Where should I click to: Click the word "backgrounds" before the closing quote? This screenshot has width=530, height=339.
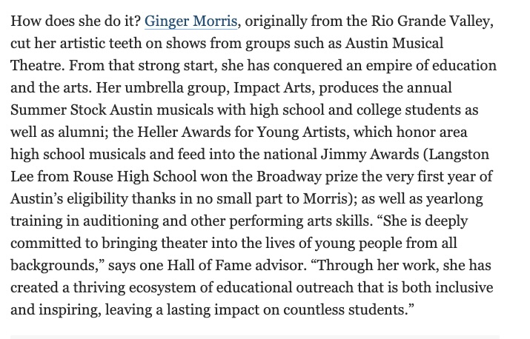click(53, 266)
